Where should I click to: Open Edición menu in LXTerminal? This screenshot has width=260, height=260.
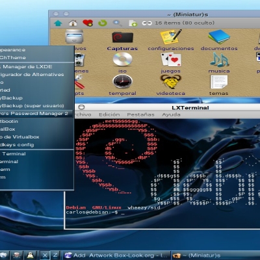[109, 114]
